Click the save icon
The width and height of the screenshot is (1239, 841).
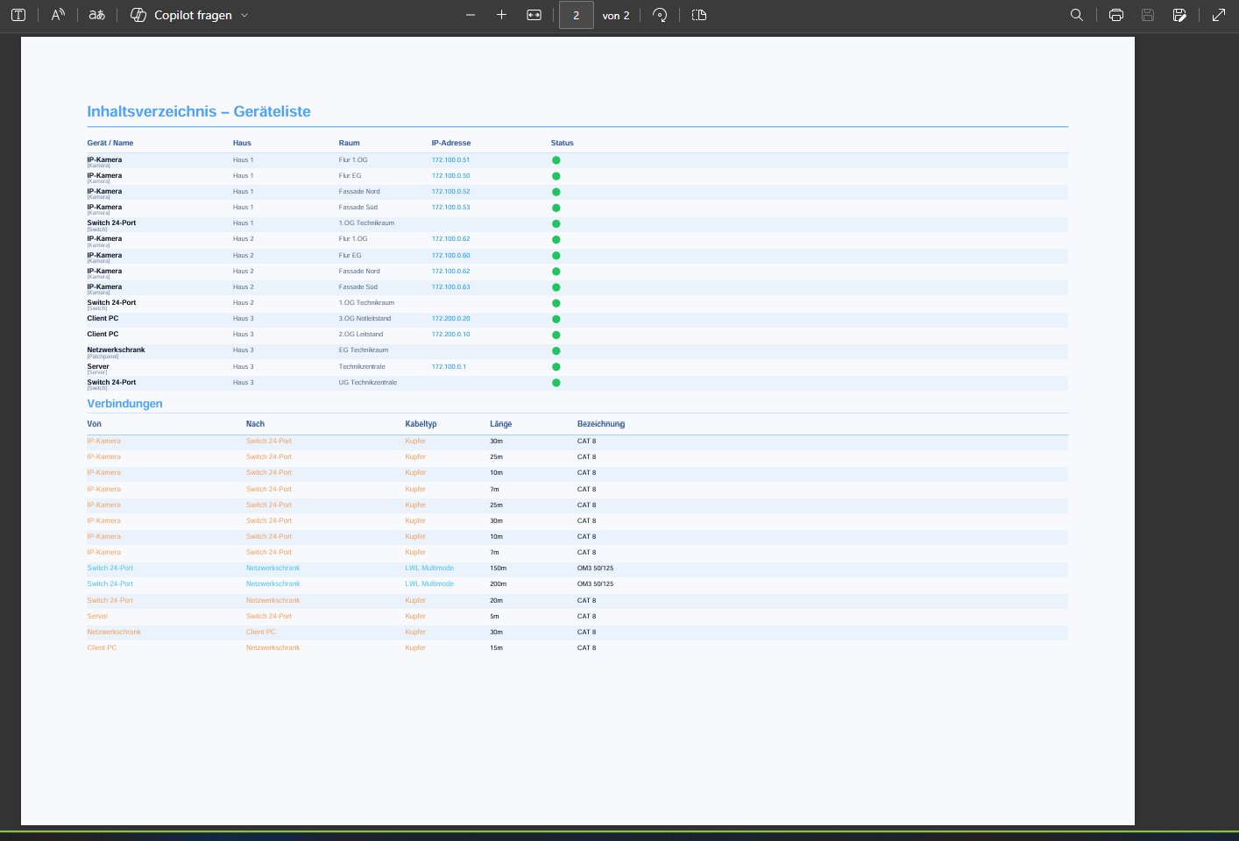pos(1148,15)
